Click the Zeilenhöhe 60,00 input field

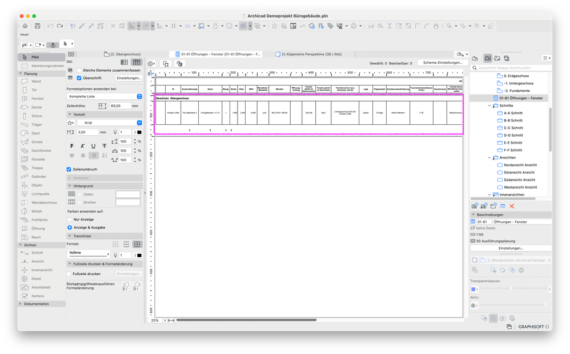coord(120,106)
